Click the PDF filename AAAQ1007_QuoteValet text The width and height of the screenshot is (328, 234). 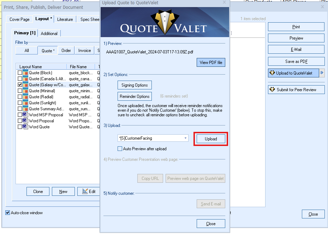pyautogui.click(x=150, y=52)
